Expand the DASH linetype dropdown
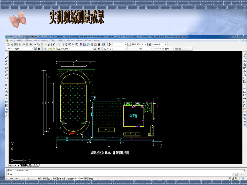 click(x=151, y=49)
